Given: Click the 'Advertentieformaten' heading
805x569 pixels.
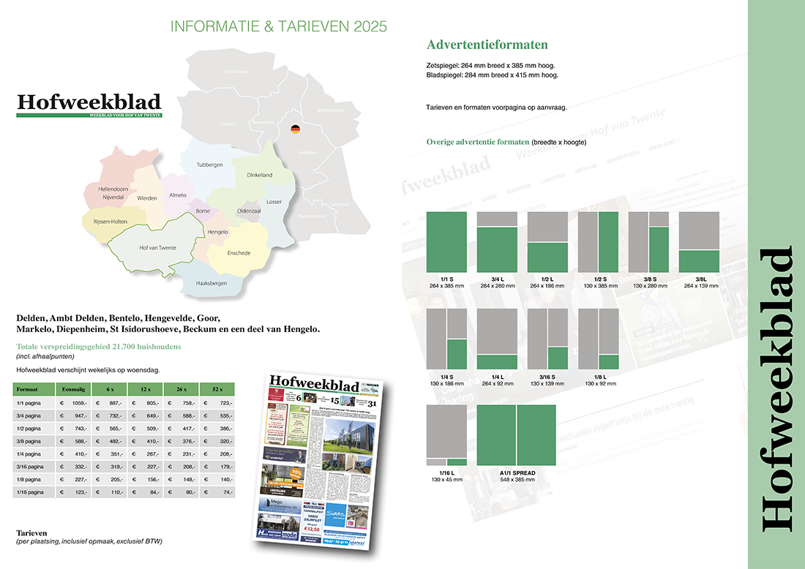Looking at the screenshot, I should point(487,45).
